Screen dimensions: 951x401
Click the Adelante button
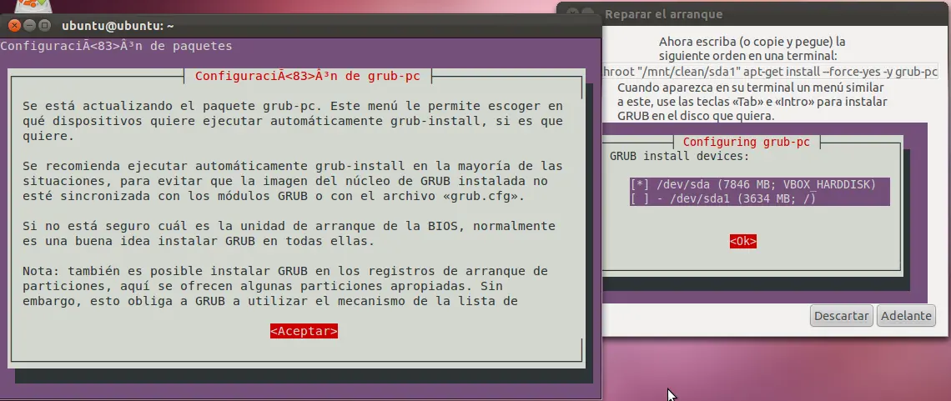[x=906, y=316]
